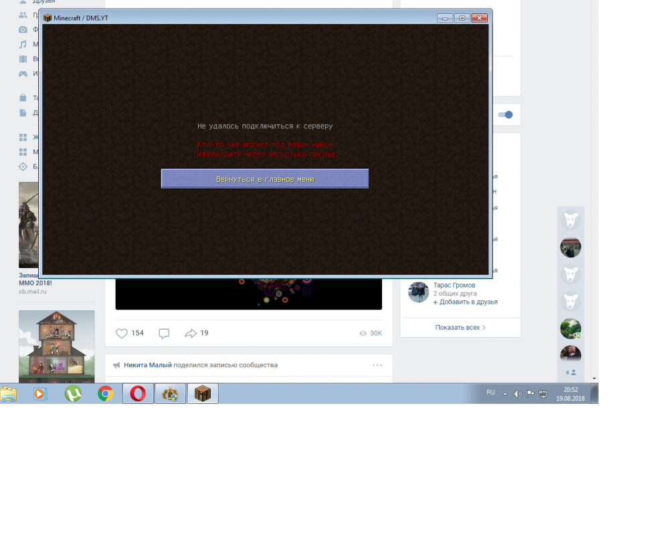The height and width of the screenshot is (535, 669).
Task: Click 'Добавить в друзья' link
Action: pos(466,302)
